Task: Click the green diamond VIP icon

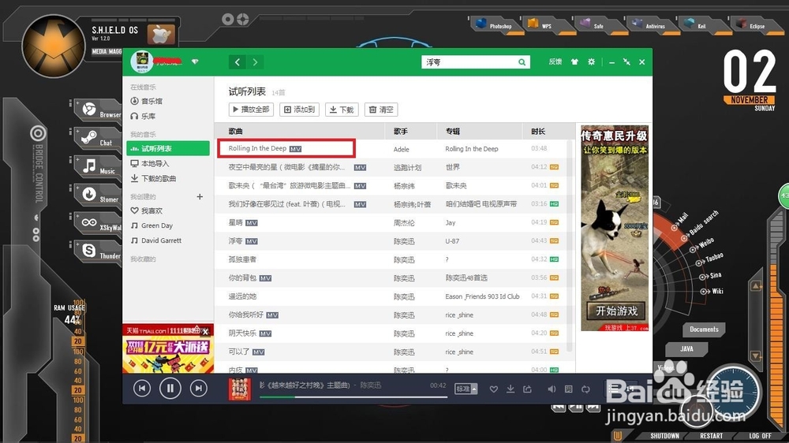Action: point(195,61)
